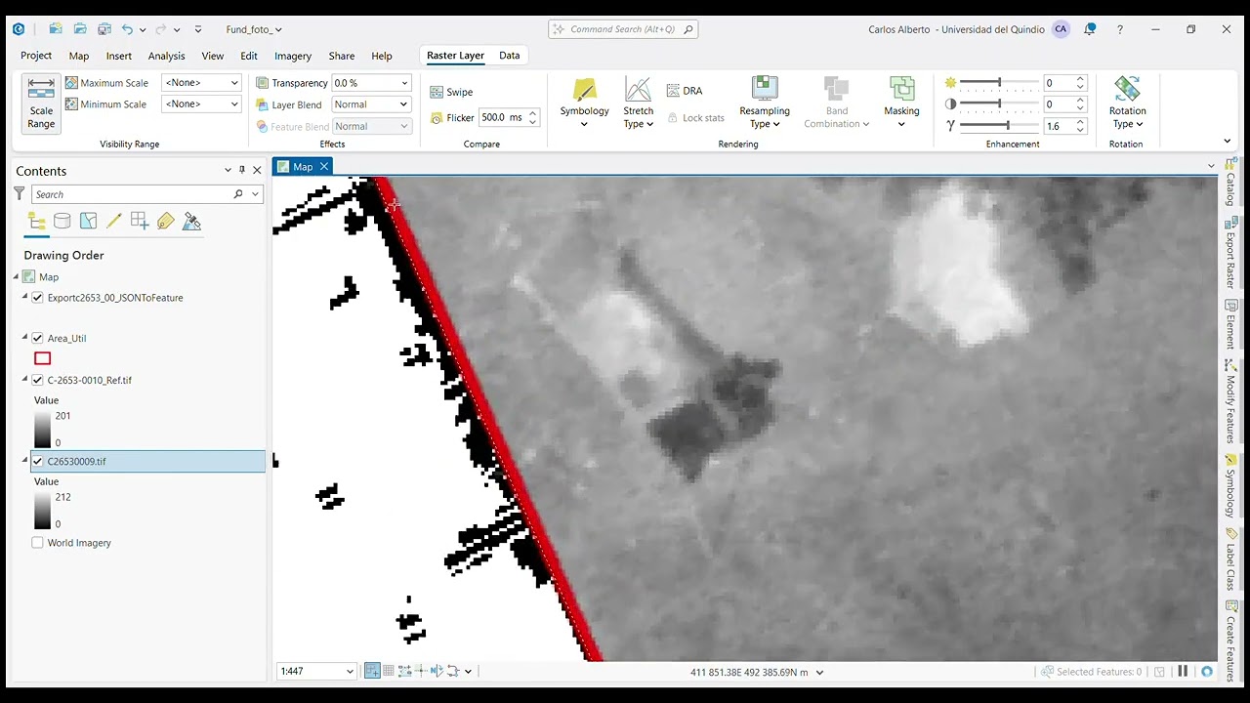Open the Resampling Type options
Screen dimensions: 1250x703
765,103
